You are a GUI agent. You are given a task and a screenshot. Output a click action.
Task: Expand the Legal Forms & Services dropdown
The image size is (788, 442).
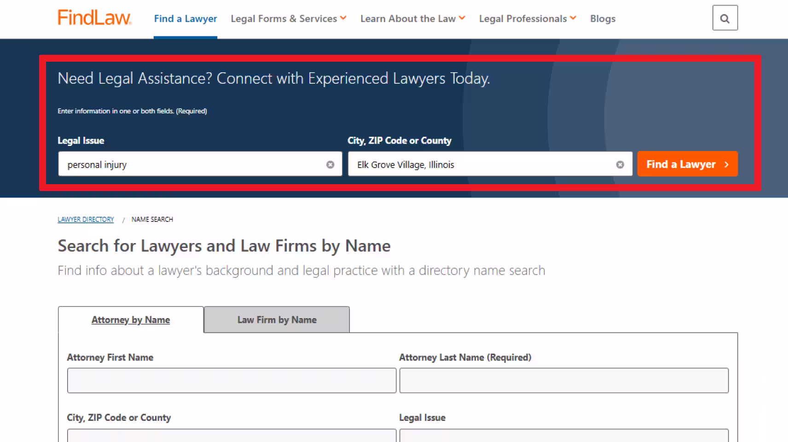tap(288, 18)
